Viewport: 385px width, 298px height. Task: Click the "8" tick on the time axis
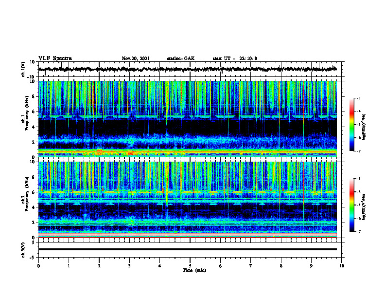click(x=281, y=266)
